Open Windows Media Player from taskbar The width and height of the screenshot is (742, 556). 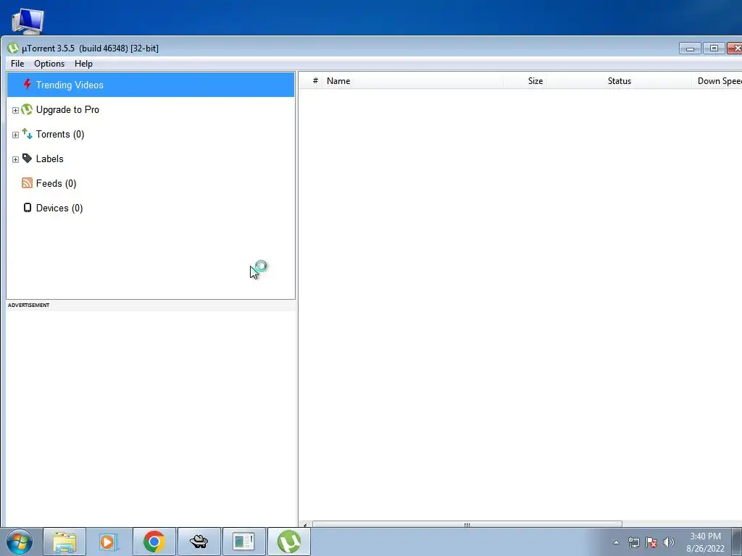tap(109, 542)
